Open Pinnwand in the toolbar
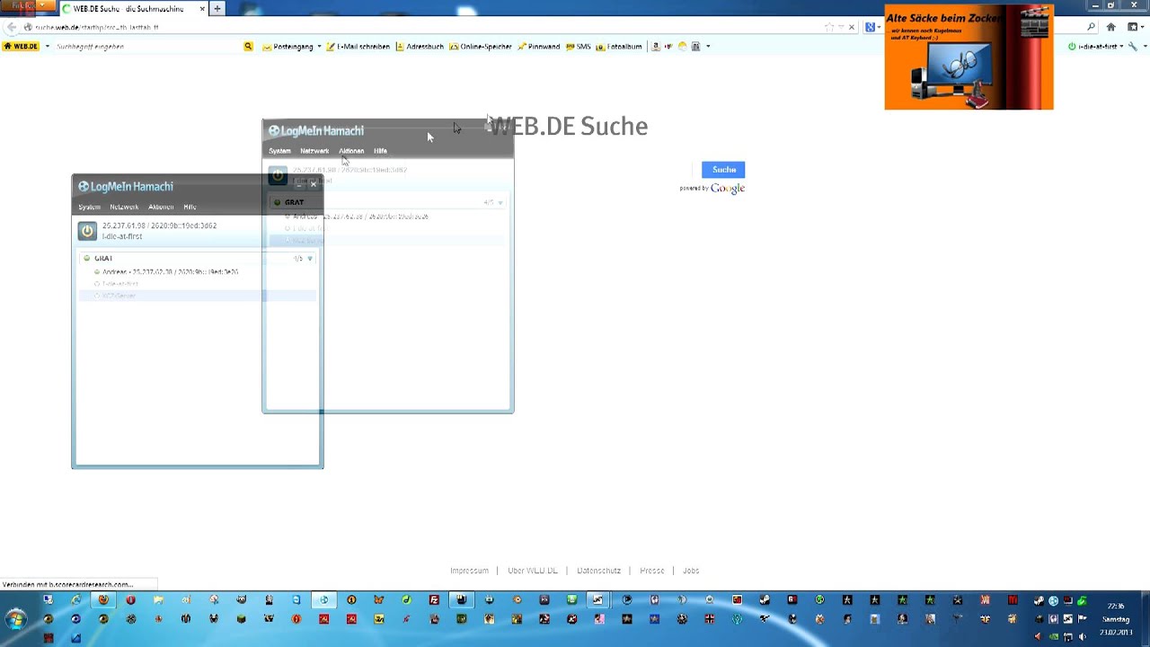 coord(539,47)
